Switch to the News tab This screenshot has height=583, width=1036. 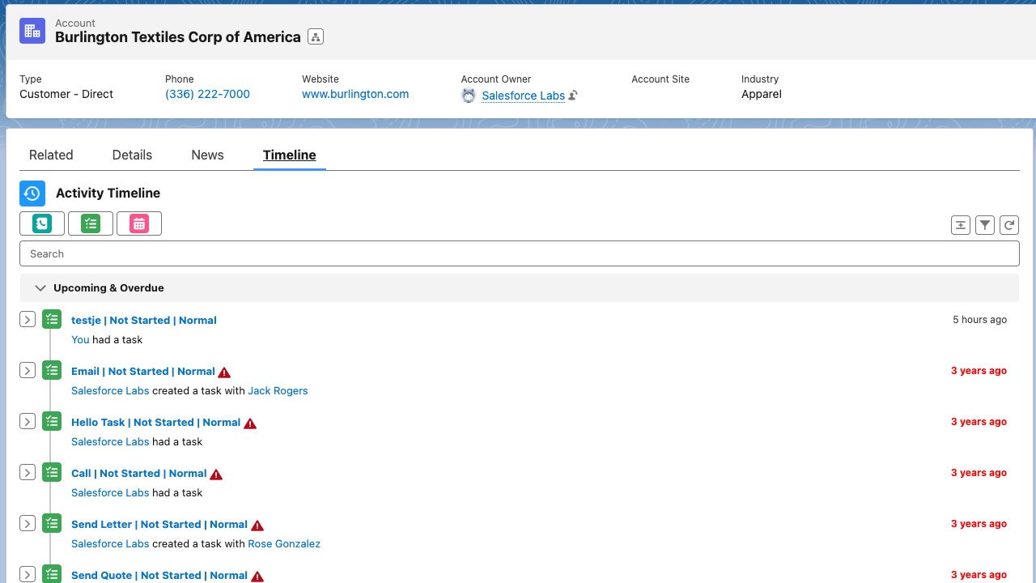207,155
